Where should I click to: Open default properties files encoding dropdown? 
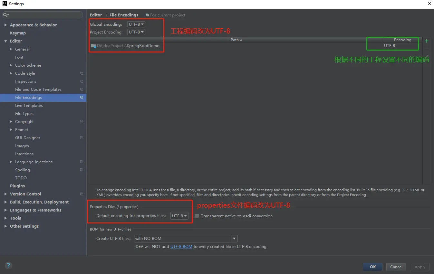179,216
